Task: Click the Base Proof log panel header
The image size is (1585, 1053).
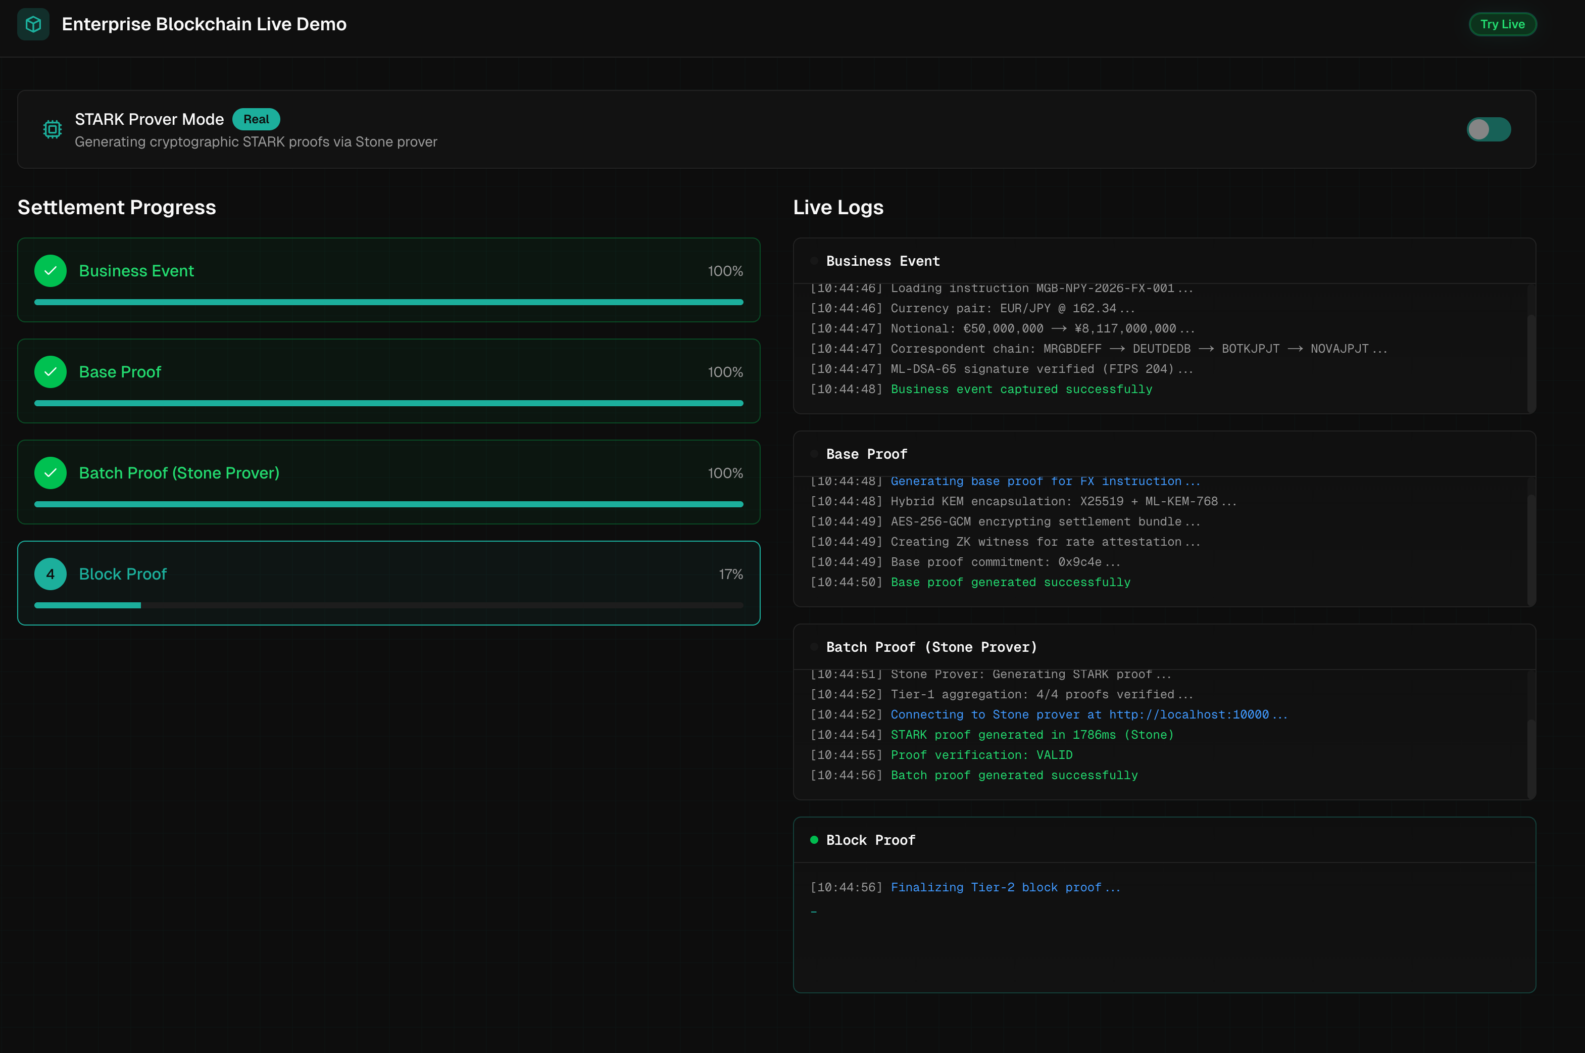Action: click(x=1164, y=454)
